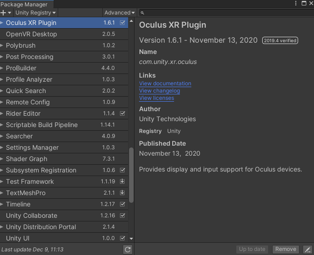The image size is (314, 255).
Task: Click the 2019.4 verified badge
Action: tap(280, 40)
